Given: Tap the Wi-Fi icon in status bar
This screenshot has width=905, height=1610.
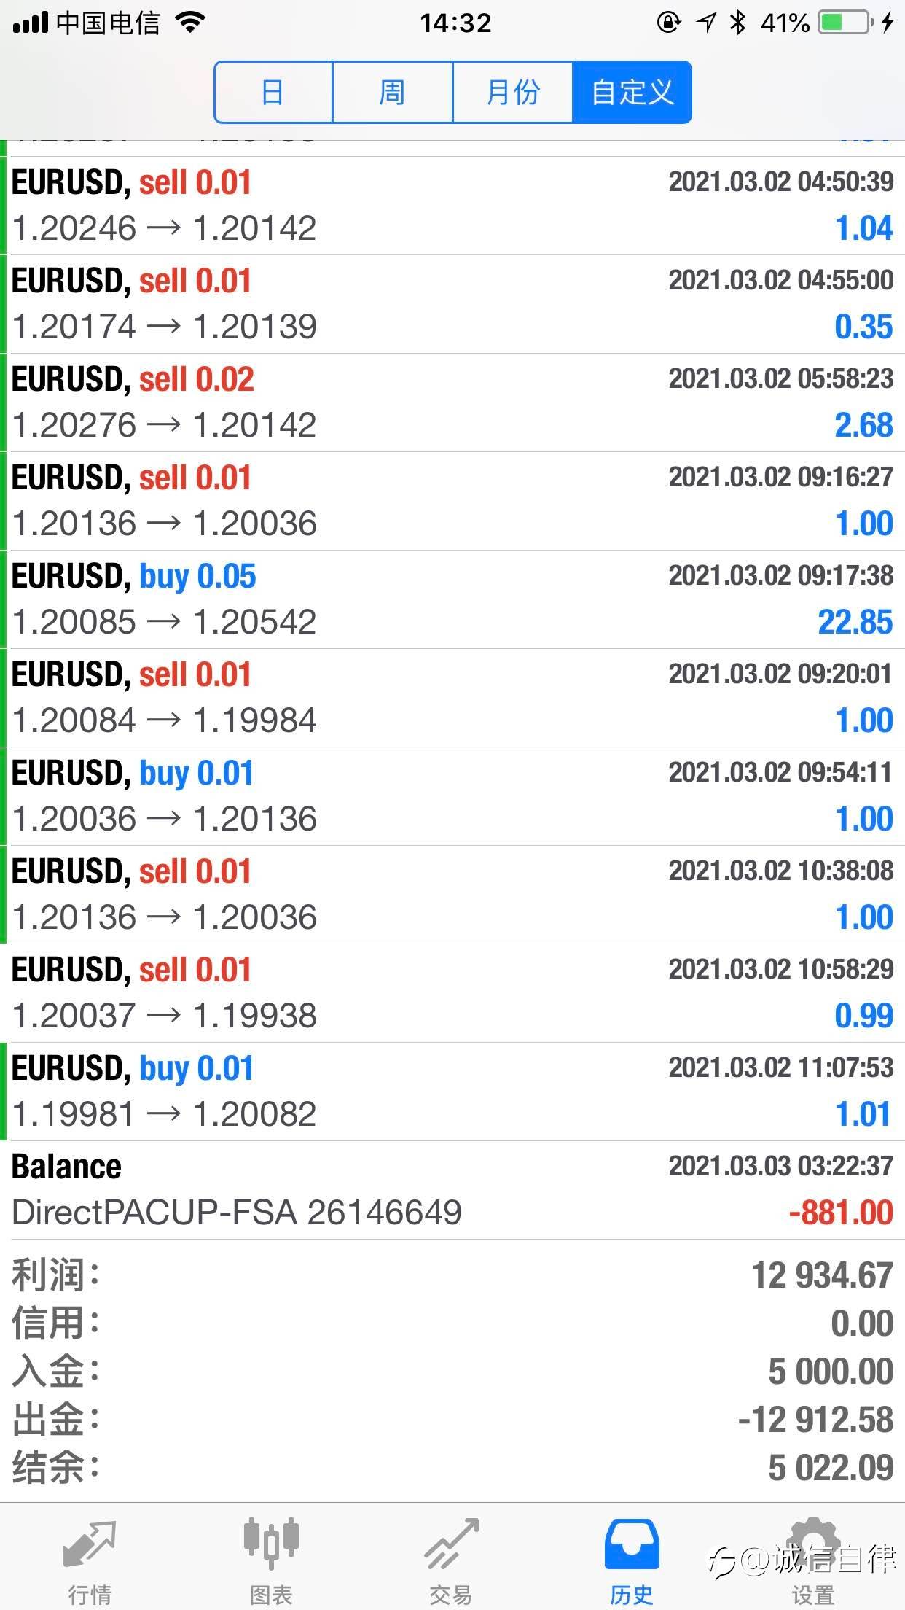Looking at the screenshot, I should pos(190,23).
